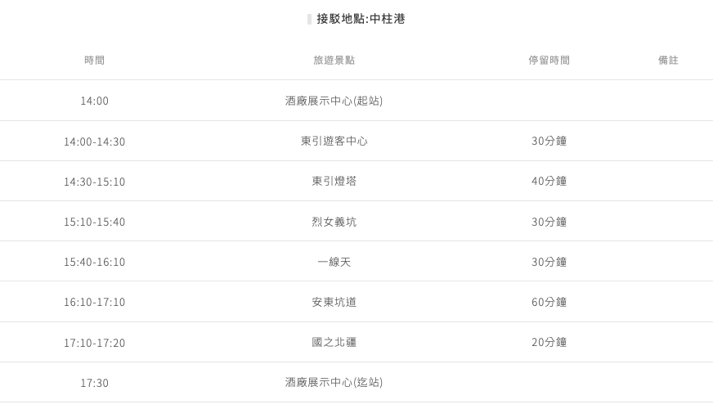Select 烈女義坑 in the itinerary
Viewport: 713px width, 409px height.
(x=334, y=222)
